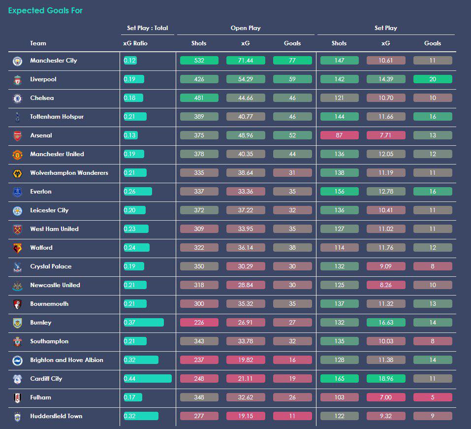Screen dimensions: 471x429
Task: Click the Manchester City club crest
Action: click(17, 61)
